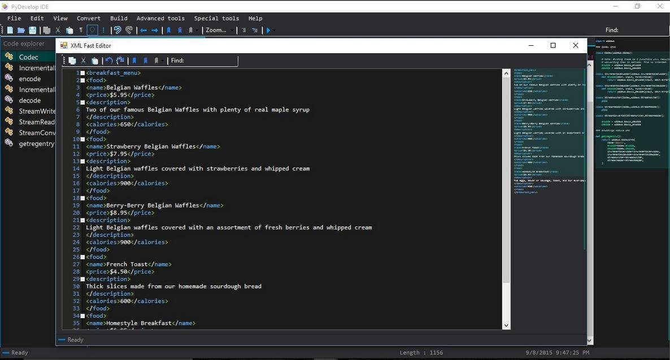Viewport: 670px width, 360px height.
Task: Open the Edit menu
Action: pyautogui.click(x=37, y=19)
